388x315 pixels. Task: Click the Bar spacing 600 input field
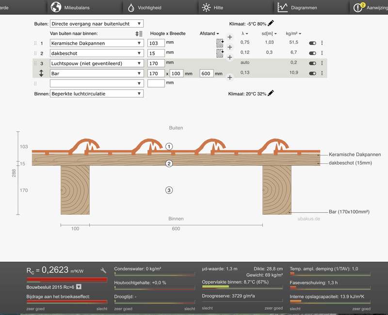pos(207,74)
